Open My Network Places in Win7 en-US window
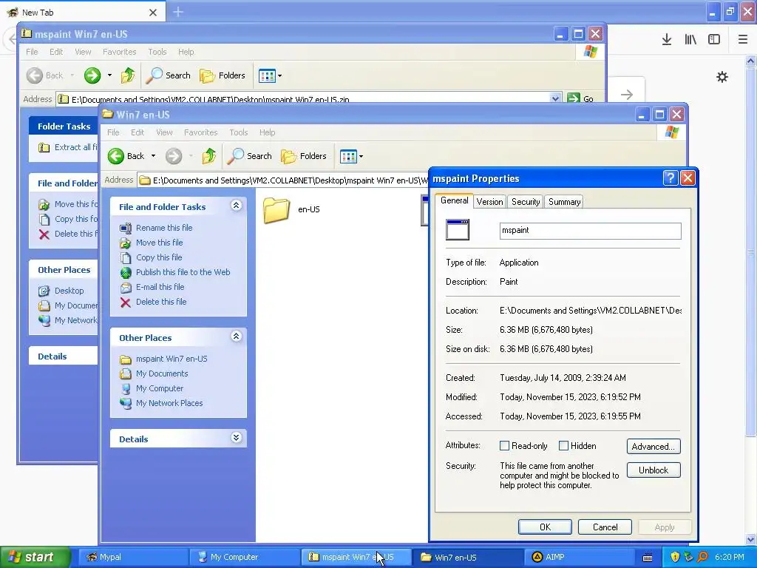Viewport: 757px width, 568px height. pos(169,403)
